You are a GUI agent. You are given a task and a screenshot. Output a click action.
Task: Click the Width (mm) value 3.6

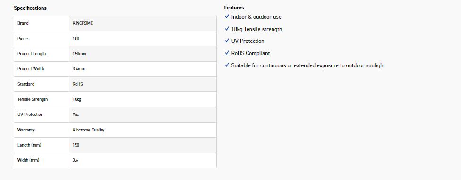[75, 160]
